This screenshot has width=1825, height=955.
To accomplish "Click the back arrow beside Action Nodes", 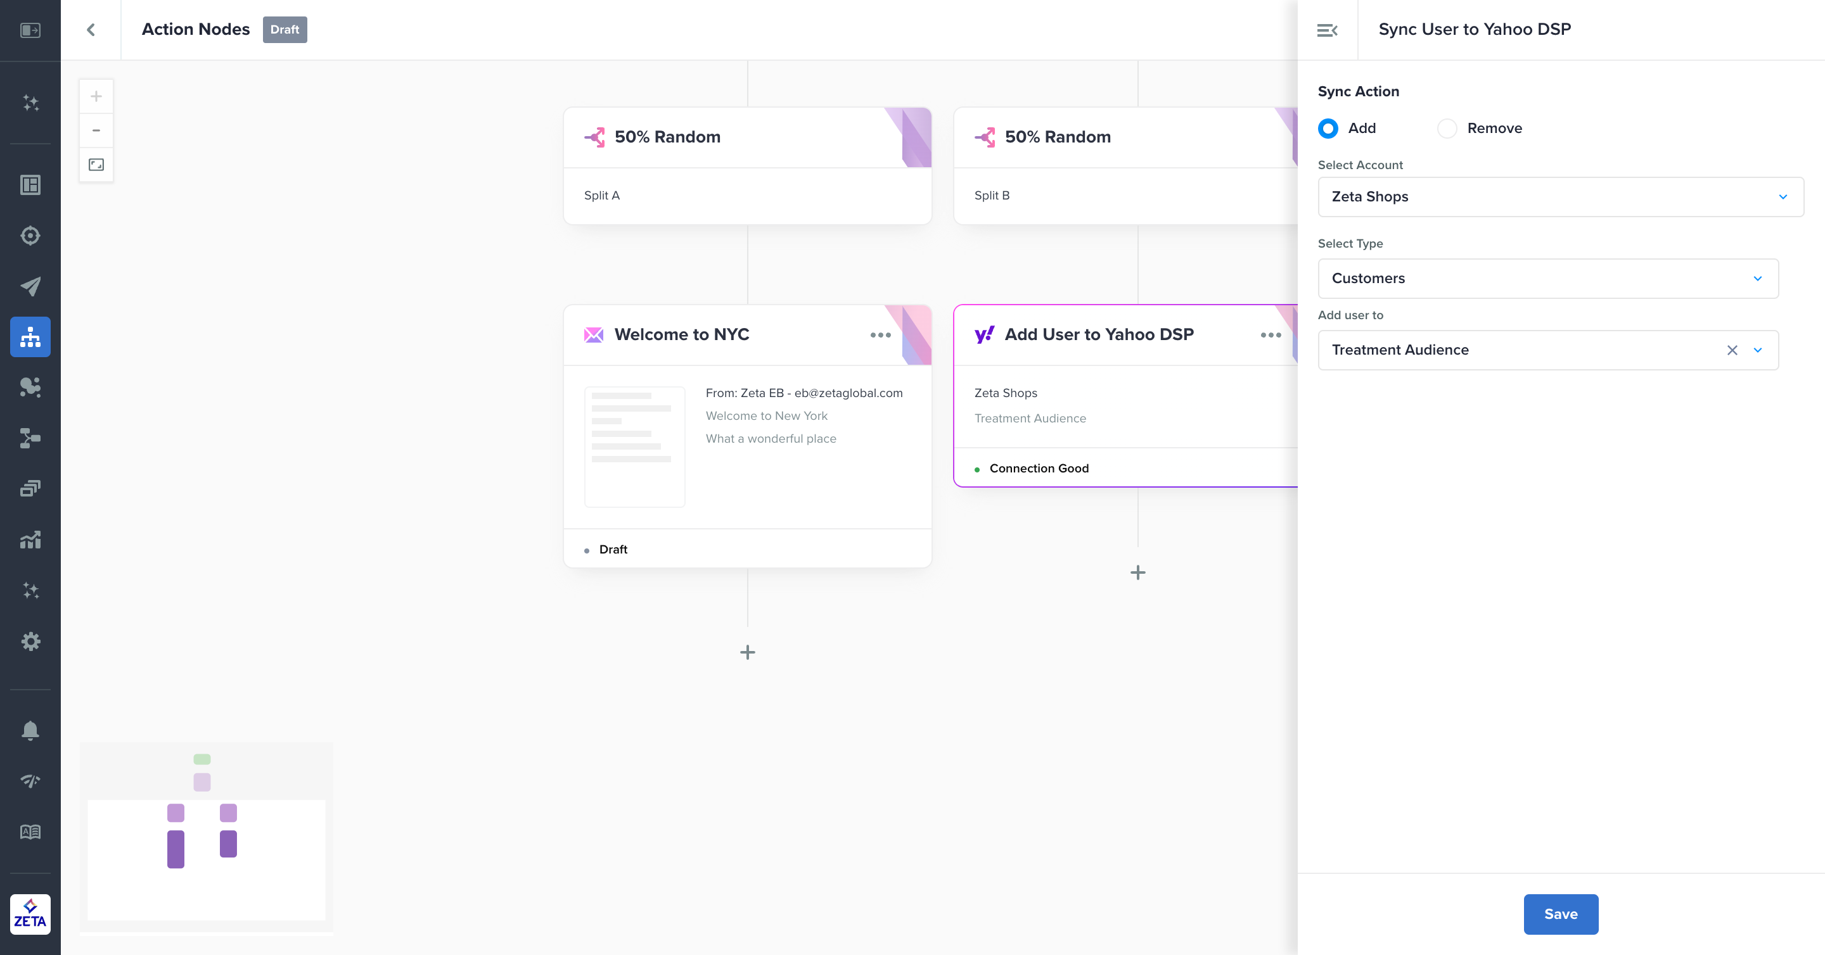I will (x=91, y=30).
